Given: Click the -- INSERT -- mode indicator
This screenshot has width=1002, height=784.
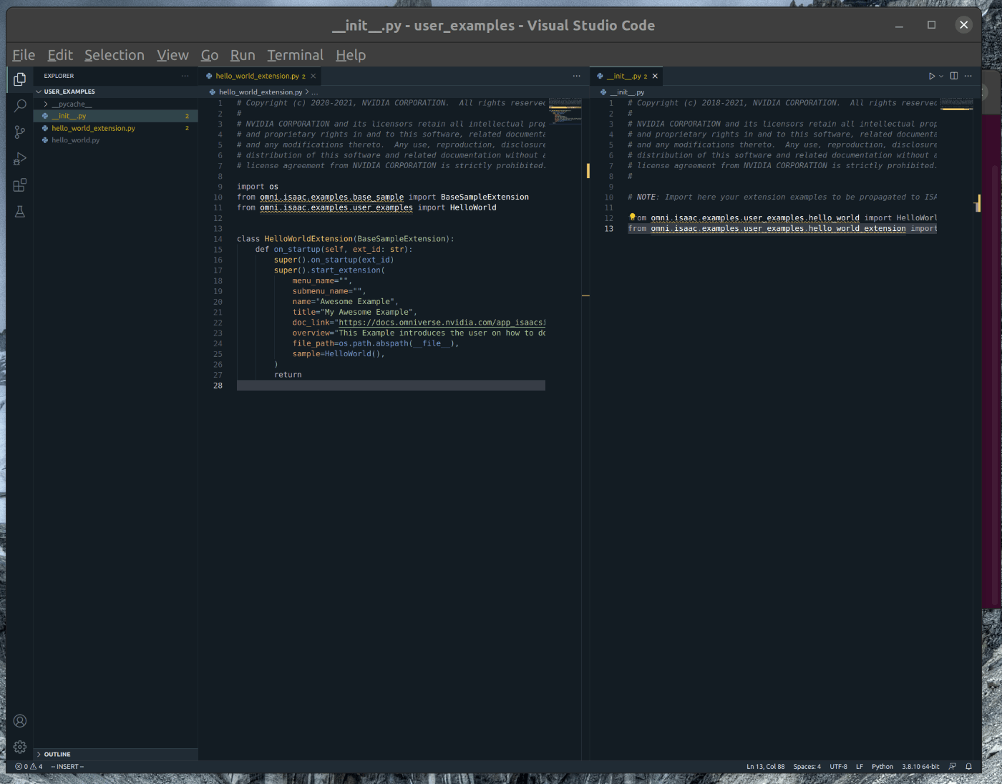Looking at the screenshot, I should (x=67, y=767).
